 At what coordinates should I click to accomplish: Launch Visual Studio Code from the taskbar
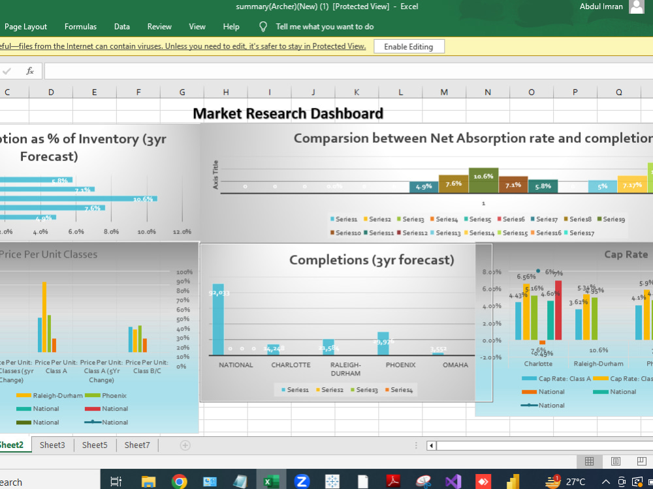coord(452,481)
